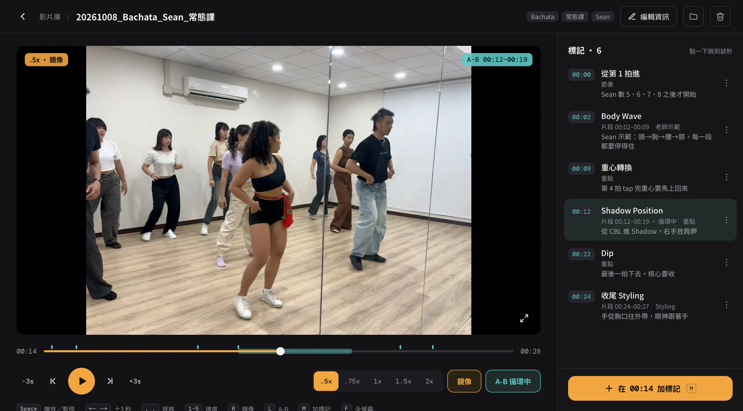Open options menu for 重心轉換 marker
The height and width of the screenshot is (411, 743).
[x=726, y=177]
